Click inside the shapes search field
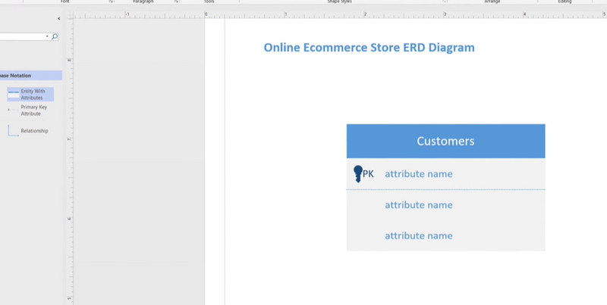The width and height of the screenshot is (607, 305). [x=23, y=36]
